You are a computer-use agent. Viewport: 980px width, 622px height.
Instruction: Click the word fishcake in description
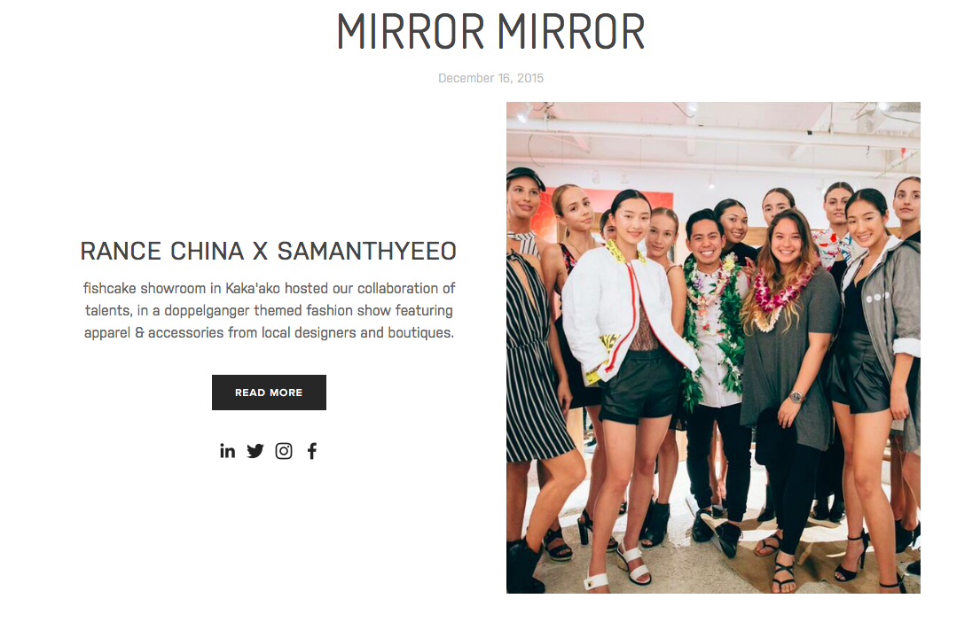pos(109,289)
